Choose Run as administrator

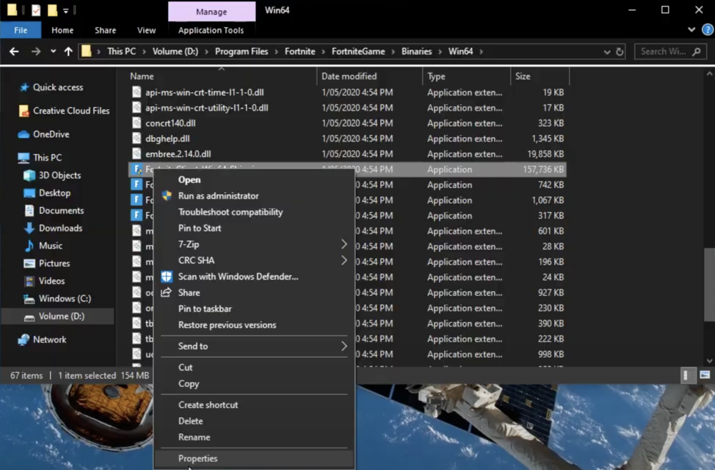click(x=218, y=196)
